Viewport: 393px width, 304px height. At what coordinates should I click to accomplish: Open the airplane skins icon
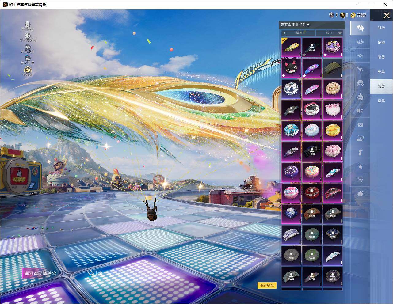click(360, 70)
